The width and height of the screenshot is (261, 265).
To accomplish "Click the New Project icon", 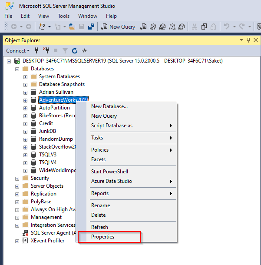I will (x=42, y=26).
